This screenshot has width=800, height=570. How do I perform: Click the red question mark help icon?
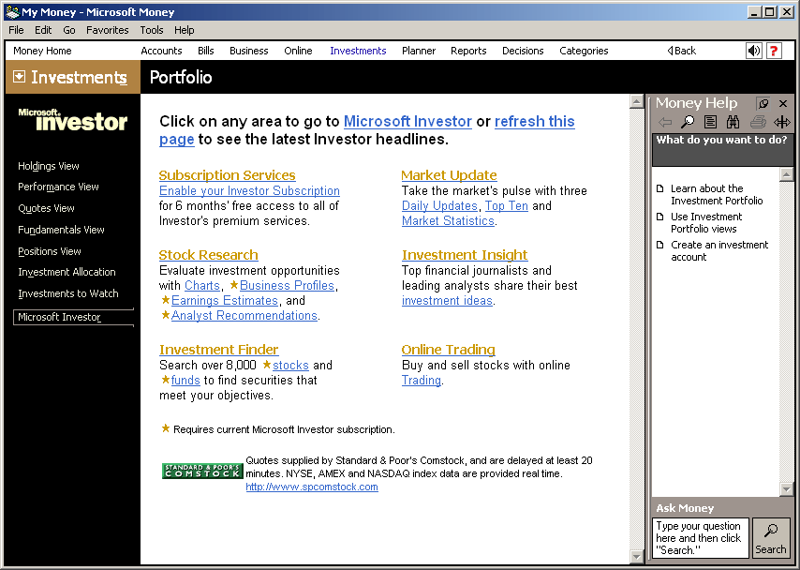point(774,51)
